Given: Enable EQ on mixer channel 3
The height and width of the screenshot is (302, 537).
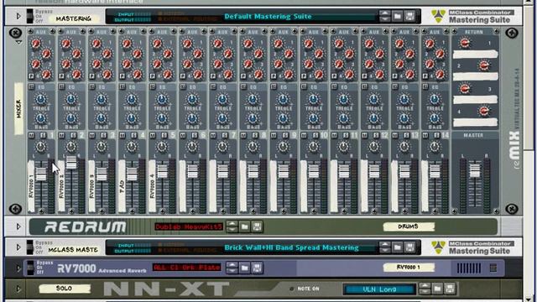Looking at the screenshot, I should tap(92, 87).
